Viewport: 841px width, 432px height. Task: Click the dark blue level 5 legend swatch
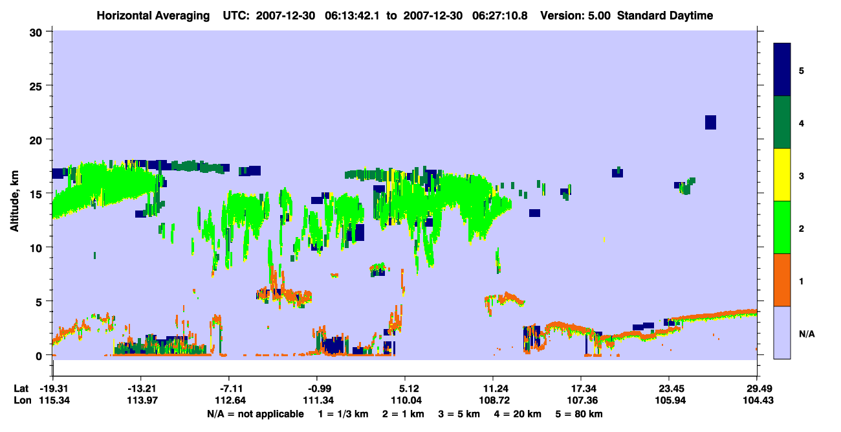click(x=782, y=69)
